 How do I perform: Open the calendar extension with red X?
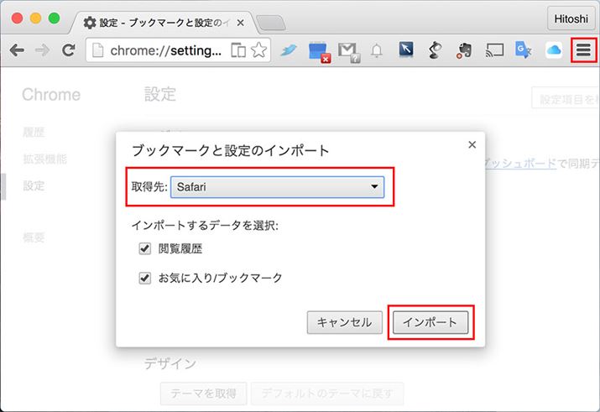(319, 52)
